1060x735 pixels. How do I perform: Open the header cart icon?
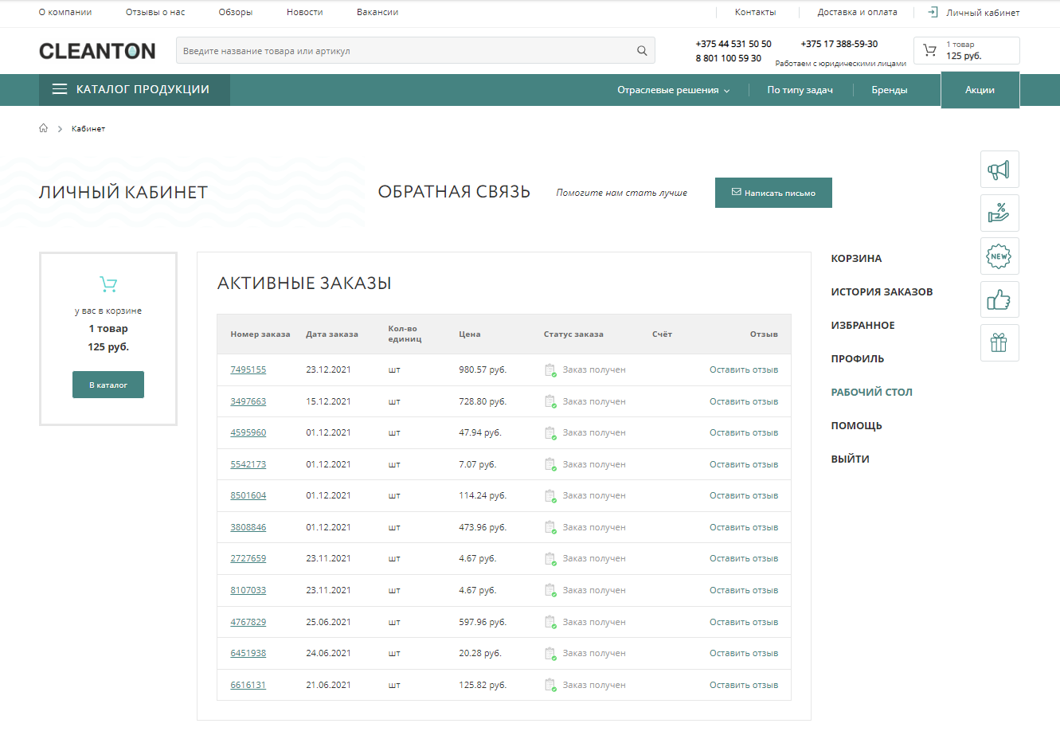(929, 50)
